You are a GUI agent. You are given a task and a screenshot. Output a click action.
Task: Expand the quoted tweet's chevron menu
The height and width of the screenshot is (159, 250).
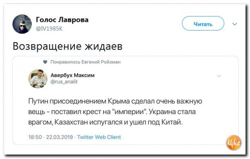tap(219, 76)
